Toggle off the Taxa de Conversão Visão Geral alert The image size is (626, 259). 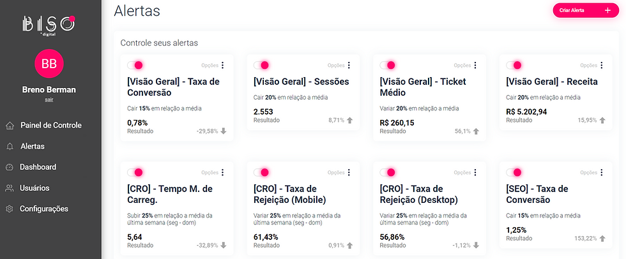pos(135,65)
